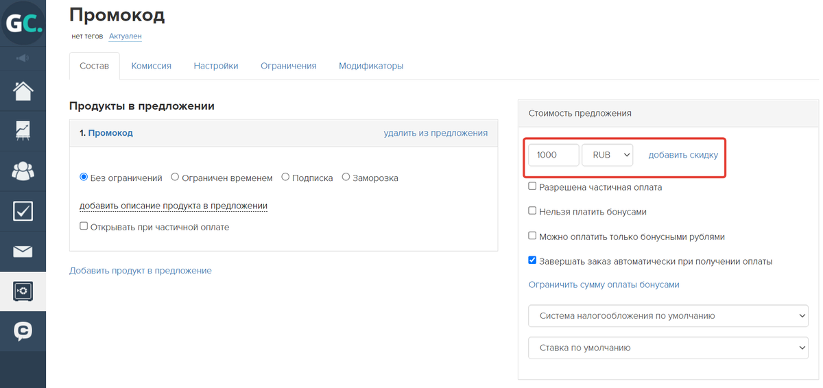The image size is (823, 388).
Task: Open the messages envelope sidebar icon
Action: (23, 252)
